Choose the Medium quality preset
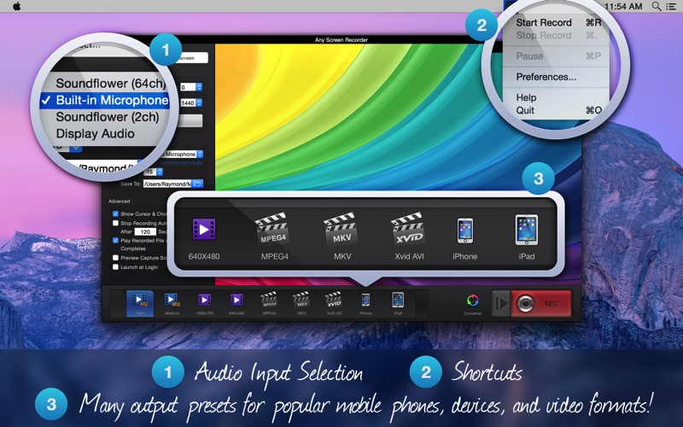 tap(170, 301)
